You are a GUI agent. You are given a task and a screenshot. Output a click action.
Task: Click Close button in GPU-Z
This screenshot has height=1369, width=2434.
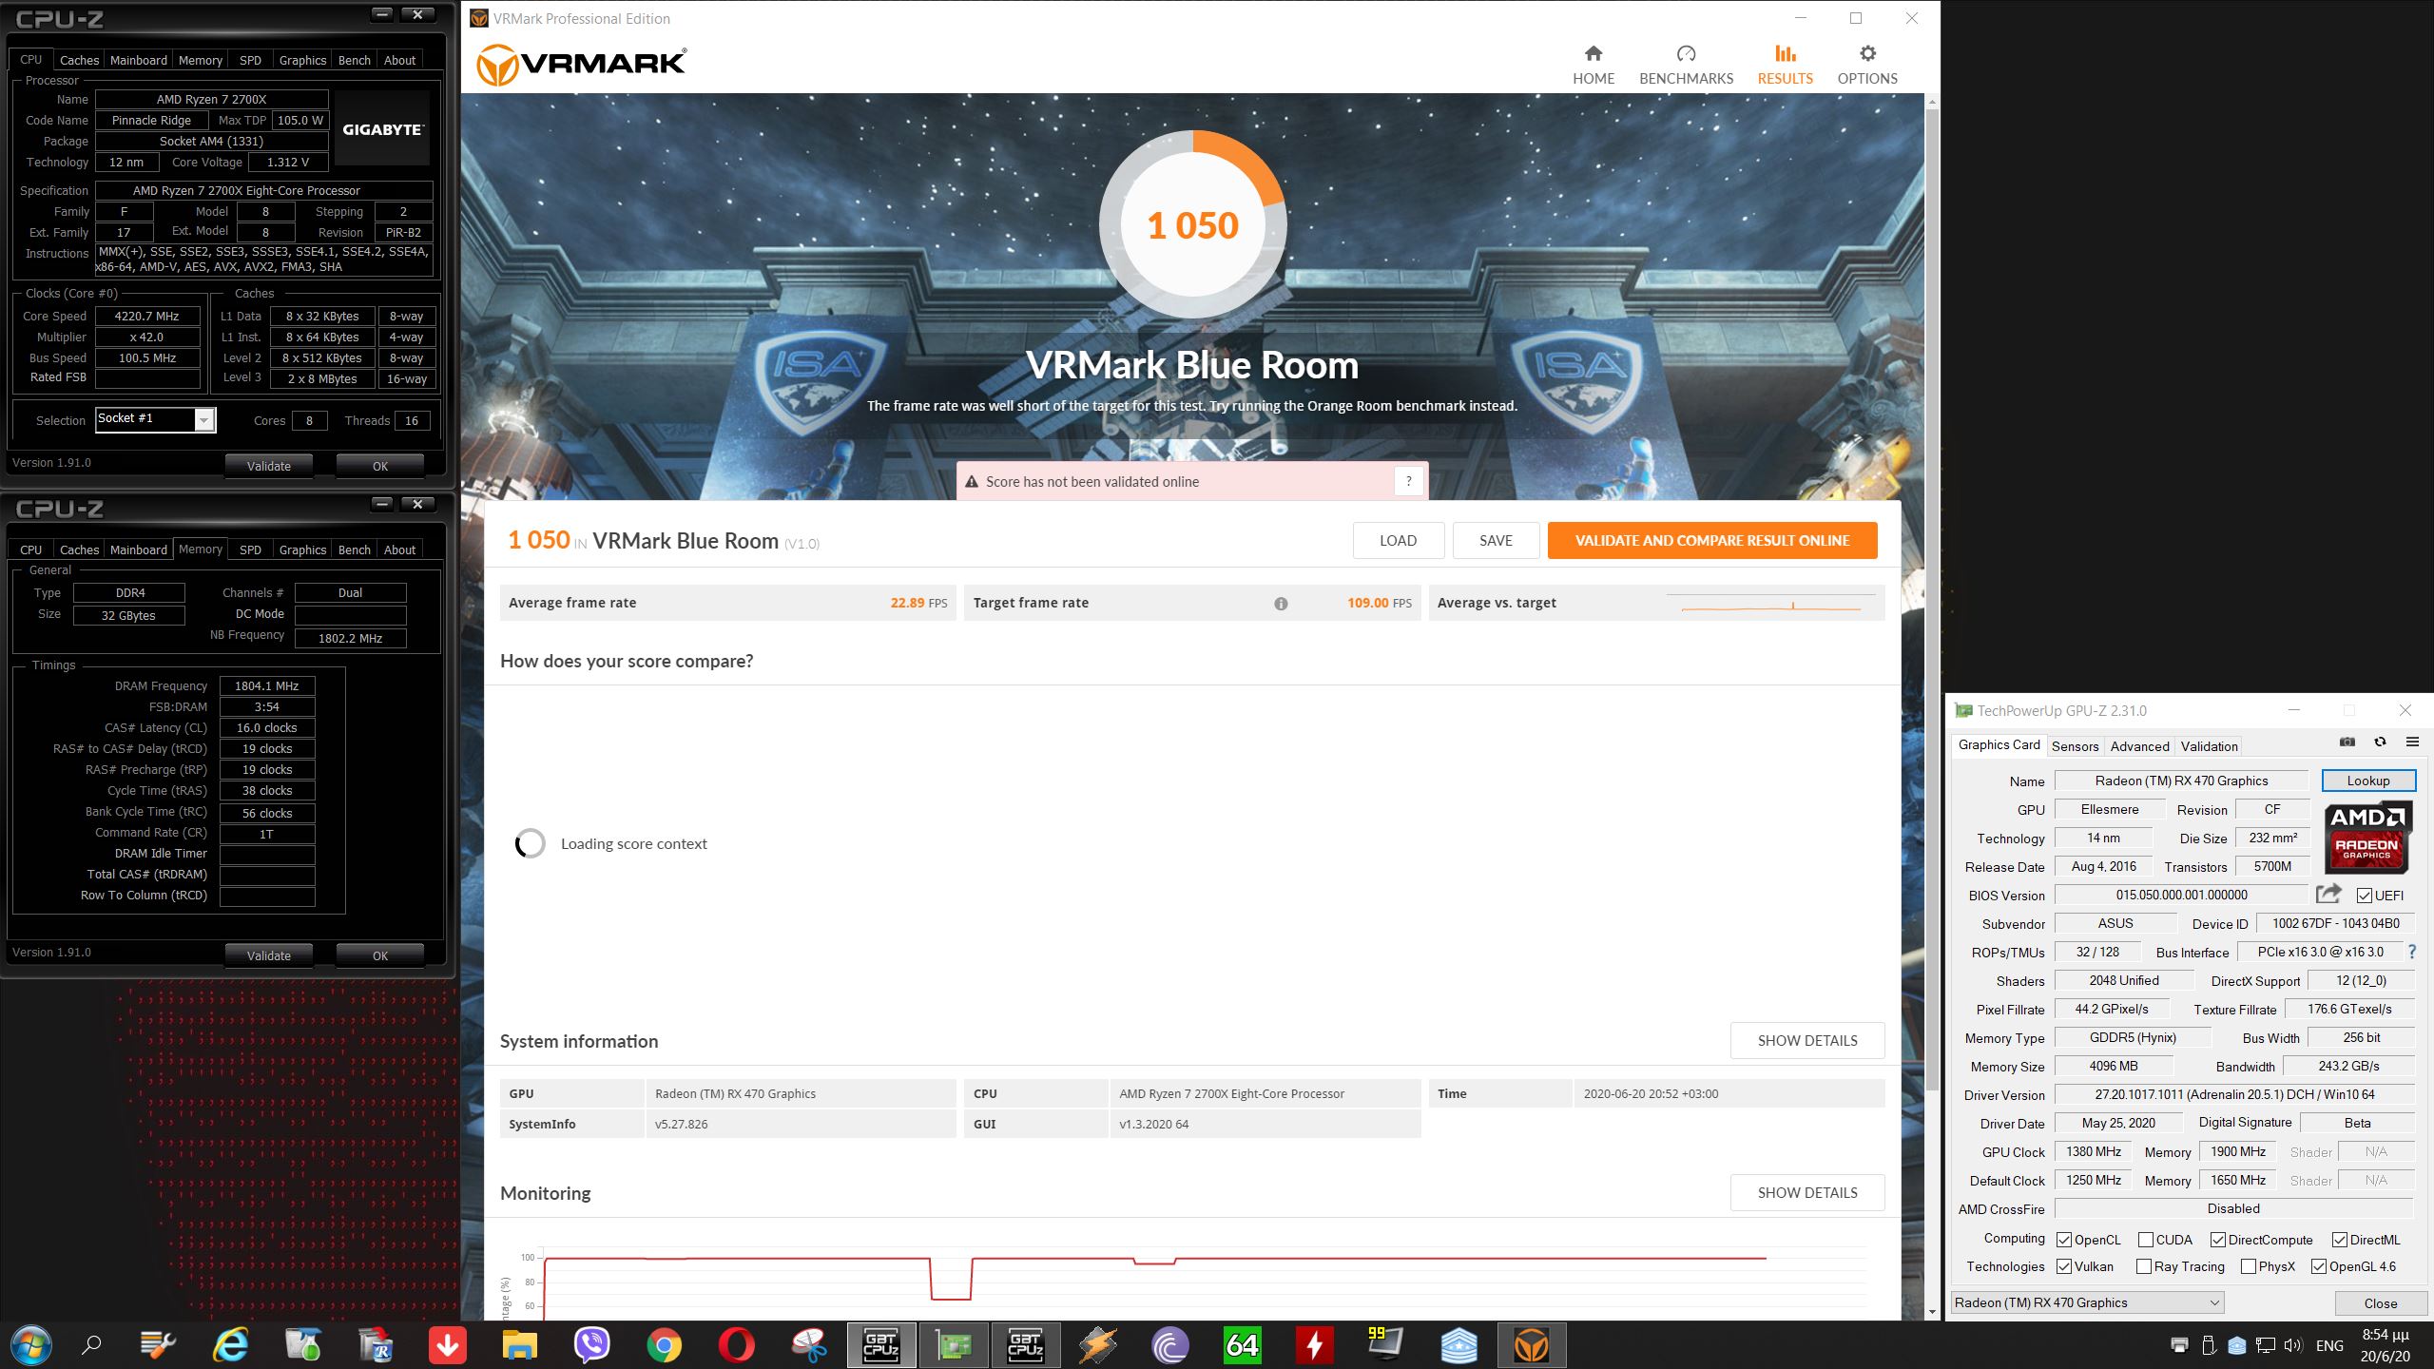click(2380, 1302)
